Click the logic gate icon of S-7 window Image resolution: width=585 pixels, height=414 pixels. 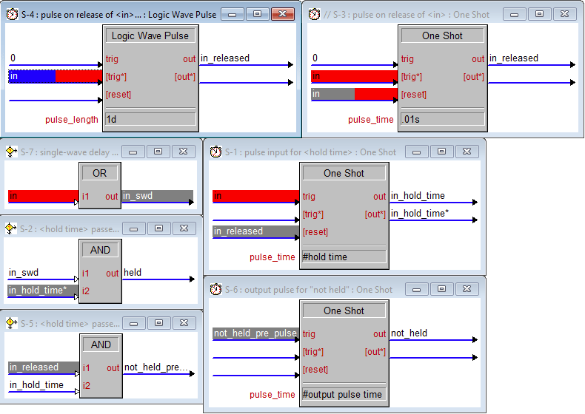click(10, 152)
